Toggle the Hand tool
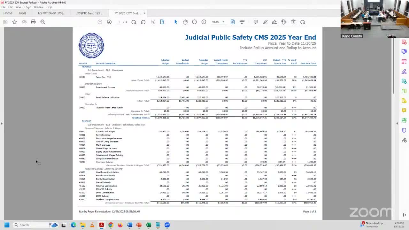Viewport: 409px width, 230px height. (x=185, y=22)
